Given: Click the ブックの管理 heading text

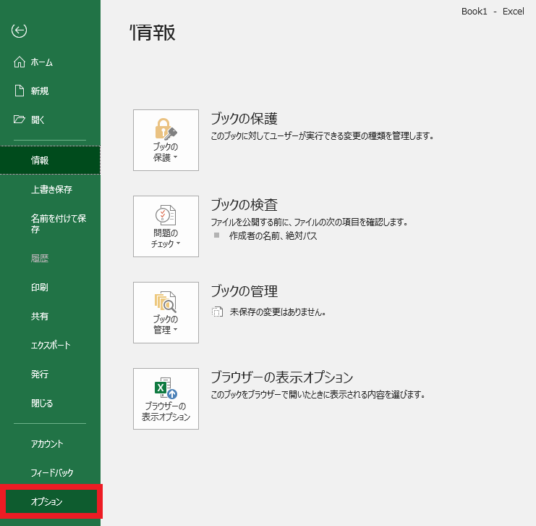Looking at the screenshot, I should pyautogui.click(x=244, y=291).
